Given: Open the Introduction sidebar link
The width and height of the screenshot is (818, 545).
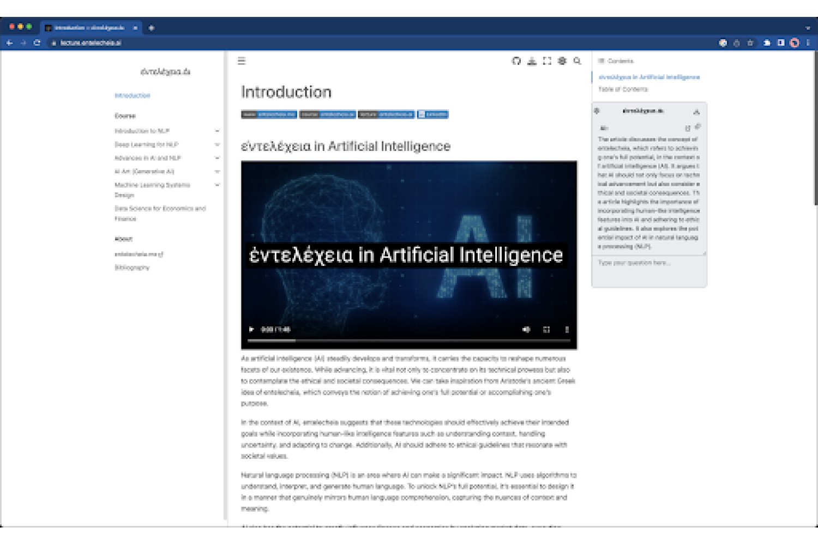Looking at the screenshot, I should 133,95.
